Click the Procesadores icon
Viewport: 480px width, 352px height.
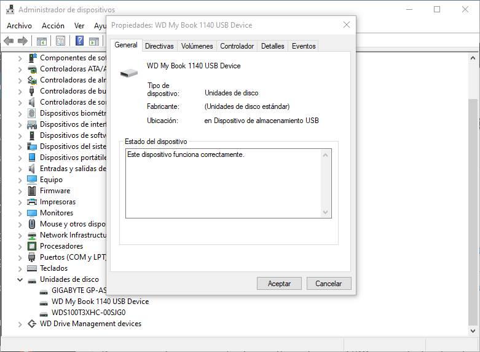pyautogui.click(x=32, y=246)
